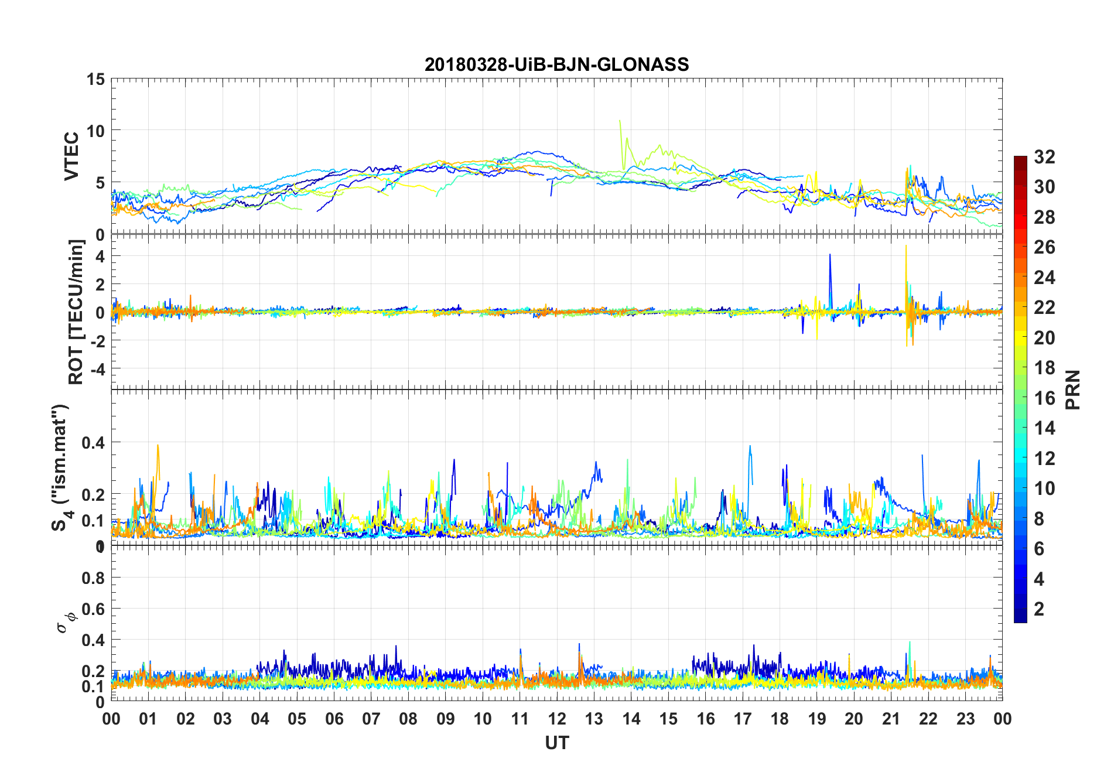
Task: Click VTEC axis tick label 10
Action: coord(95,131)
